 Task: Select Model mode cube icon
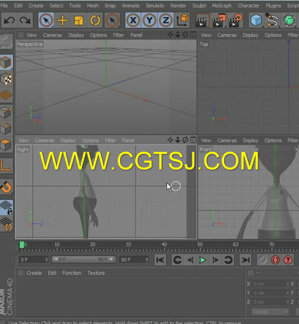[6, 62]
